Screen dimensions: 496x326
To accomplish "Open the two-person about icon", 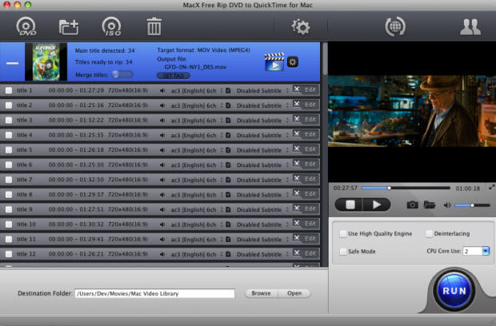I will pos(470,27).
